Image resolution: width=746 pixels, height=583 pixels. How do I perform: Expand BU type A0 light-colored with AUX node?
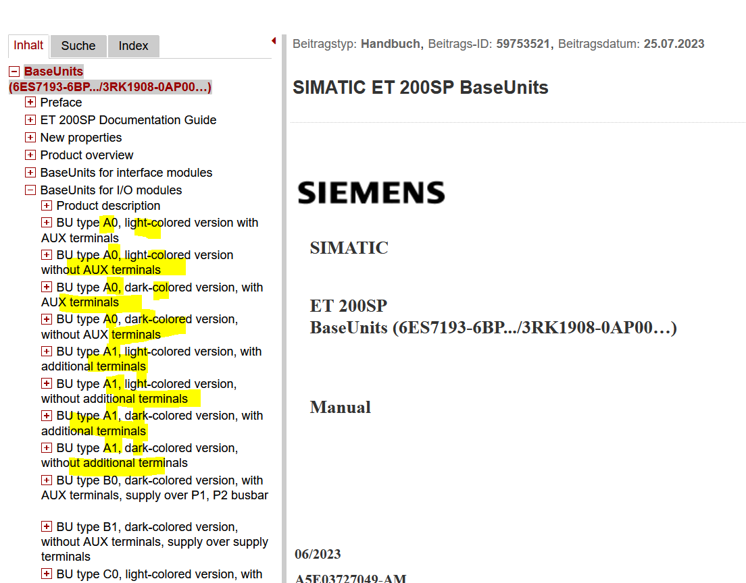click(46, 223)
